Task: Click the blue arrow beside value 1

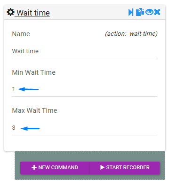Action: (x=28, y=89)
